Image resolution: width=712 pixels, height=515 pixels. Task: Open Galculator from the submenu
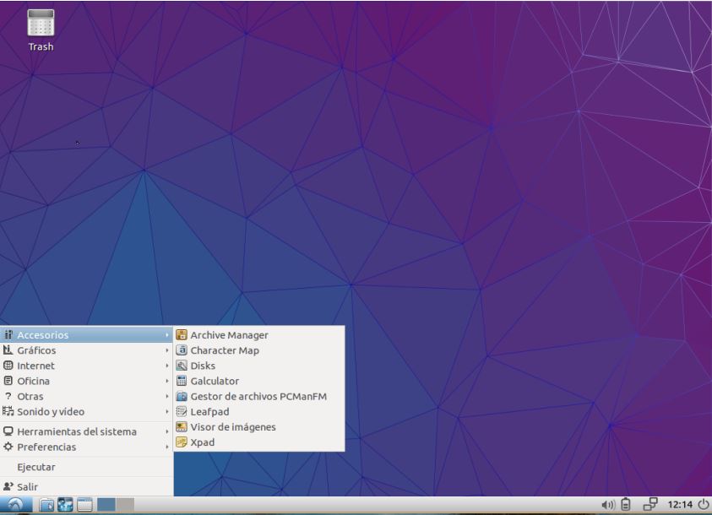[215, 382]
